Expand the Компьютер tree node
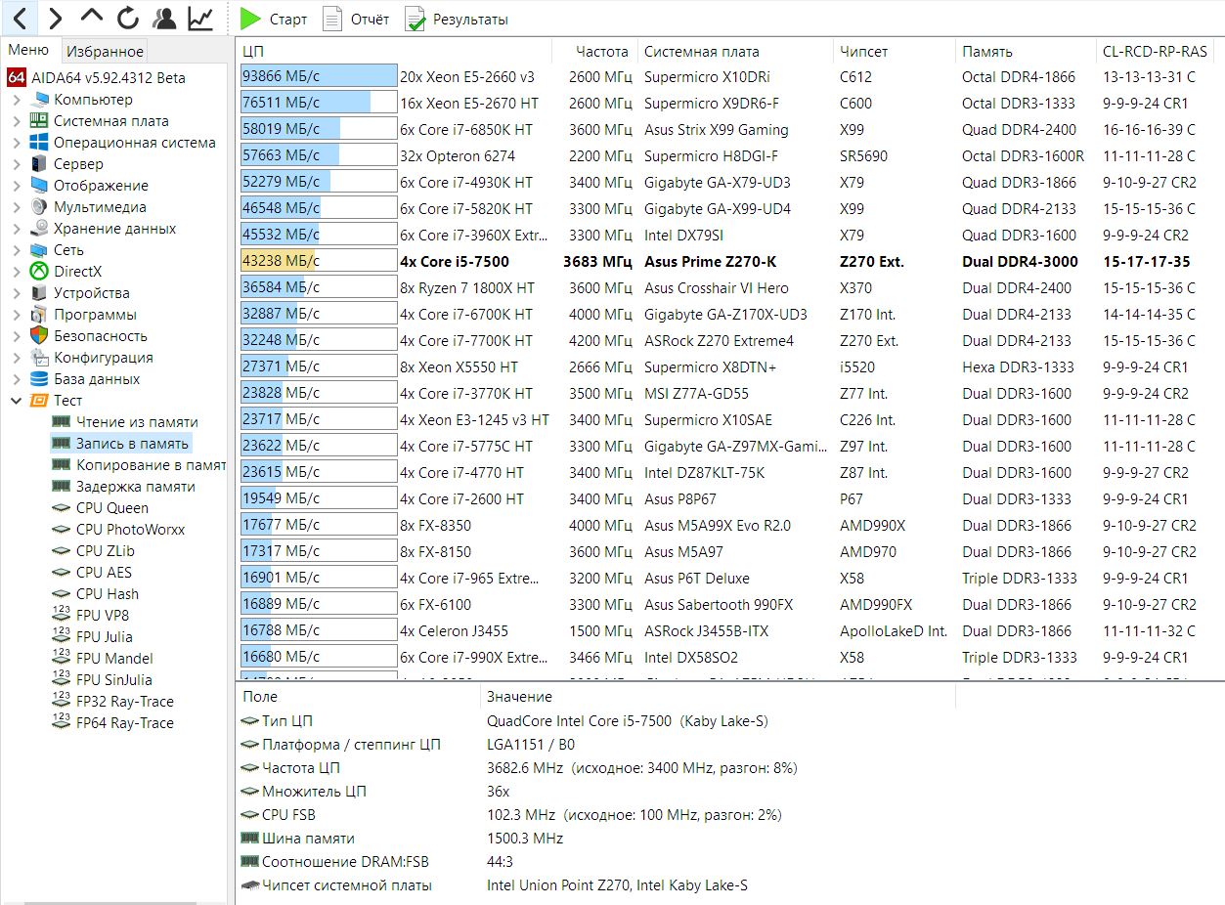Viewport: 1225px width, 905px height. point(17,100)
